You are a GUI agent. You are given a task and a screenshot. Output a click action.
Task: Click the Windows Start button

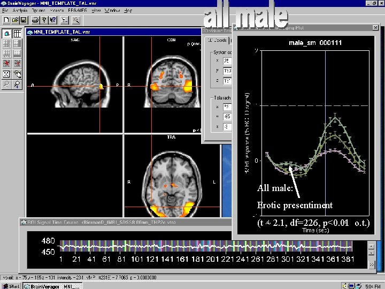pos(11,286)
